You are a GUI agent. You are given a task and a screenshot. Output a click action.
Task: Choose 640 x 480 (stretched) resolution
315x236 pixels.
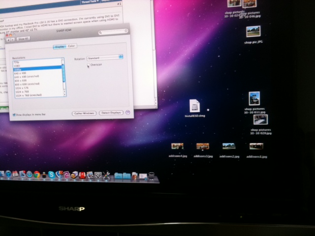[x=38, y=77]
